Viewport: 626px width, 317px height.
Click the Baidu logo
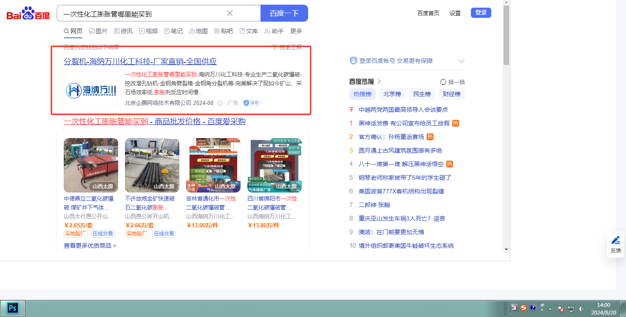coord(28,14)
